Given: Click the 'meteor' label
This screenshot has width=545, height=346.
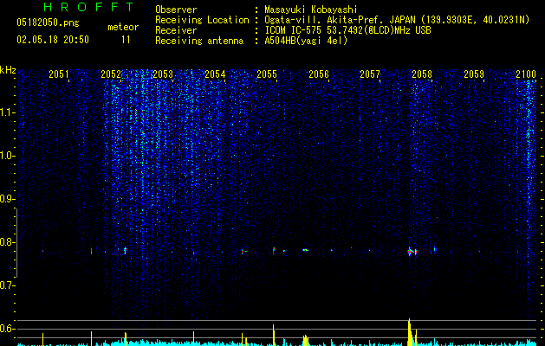Looking at the screenshot, I should click(x=123, y=27).
